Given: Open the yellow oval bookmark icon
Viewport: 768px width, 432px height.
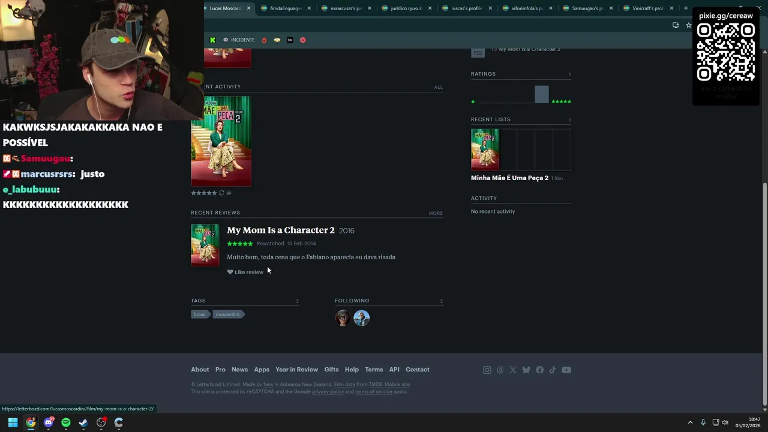Looking at the screenshot, I should point(277,40).
